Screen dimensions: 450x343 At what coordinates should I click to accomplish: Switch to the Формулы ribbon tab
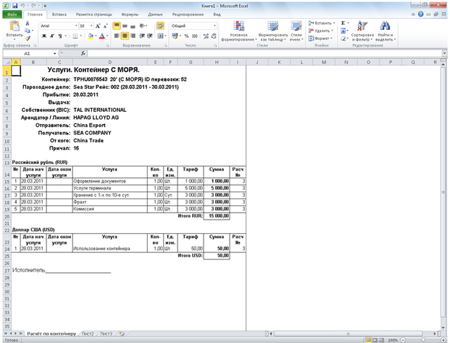[130, 15]
